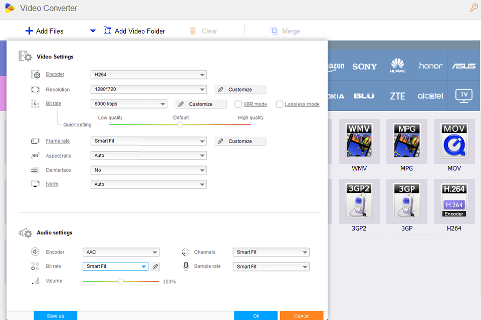Select the Alcatel device brand
Image resolution: width=481 pixels, height=320 pixels.
431,96
